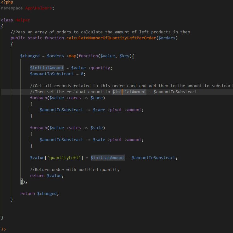Click the public keyword

[18, 38]
